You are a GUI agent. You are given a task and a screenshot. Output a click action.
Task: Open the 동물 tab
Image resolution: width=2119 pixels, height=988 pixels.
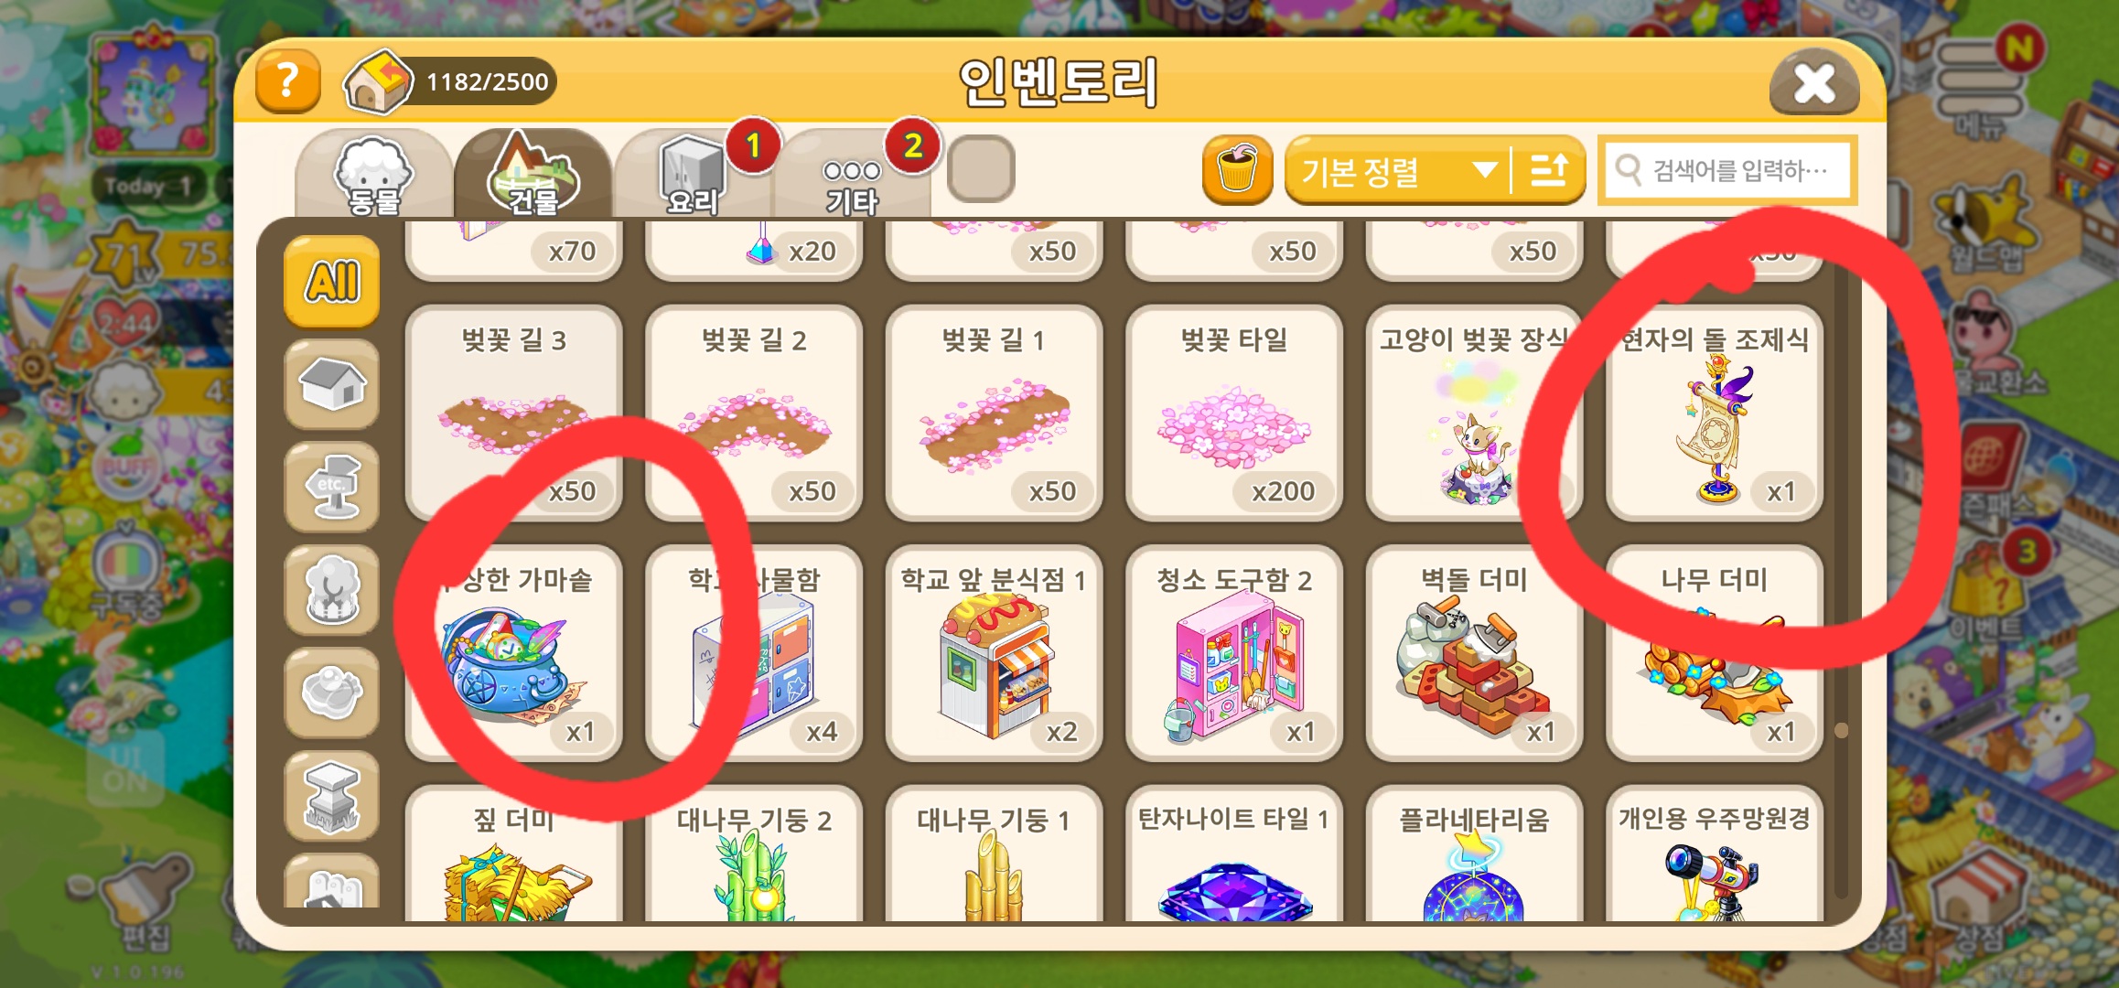point(373,176)
